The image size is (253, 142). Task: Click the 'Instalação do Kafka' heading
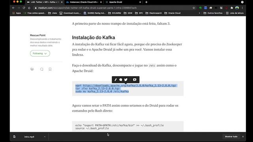click(x=94, y=37)
